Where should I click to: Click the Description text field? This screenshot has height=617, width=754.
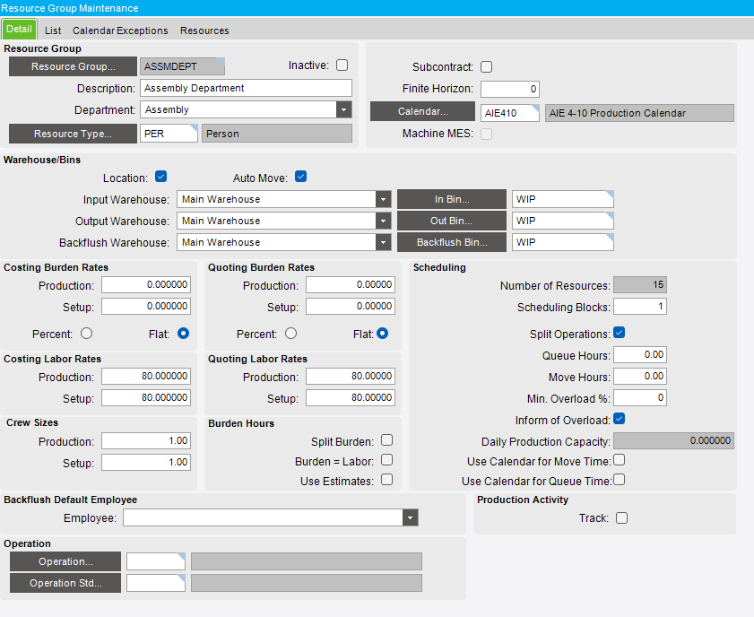tap(246, 88)
